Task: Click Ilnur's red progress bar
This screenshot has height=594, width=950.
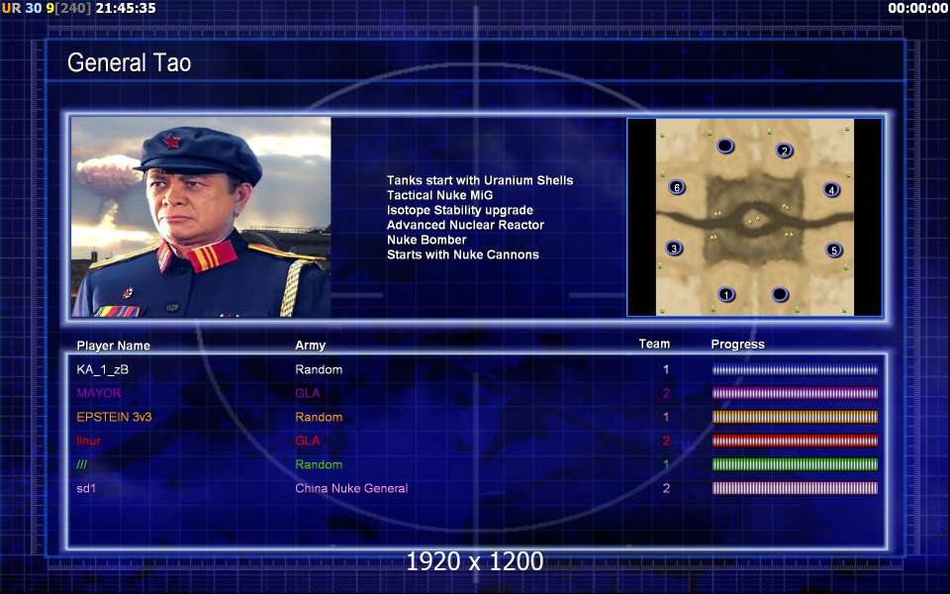Action: 795,441
